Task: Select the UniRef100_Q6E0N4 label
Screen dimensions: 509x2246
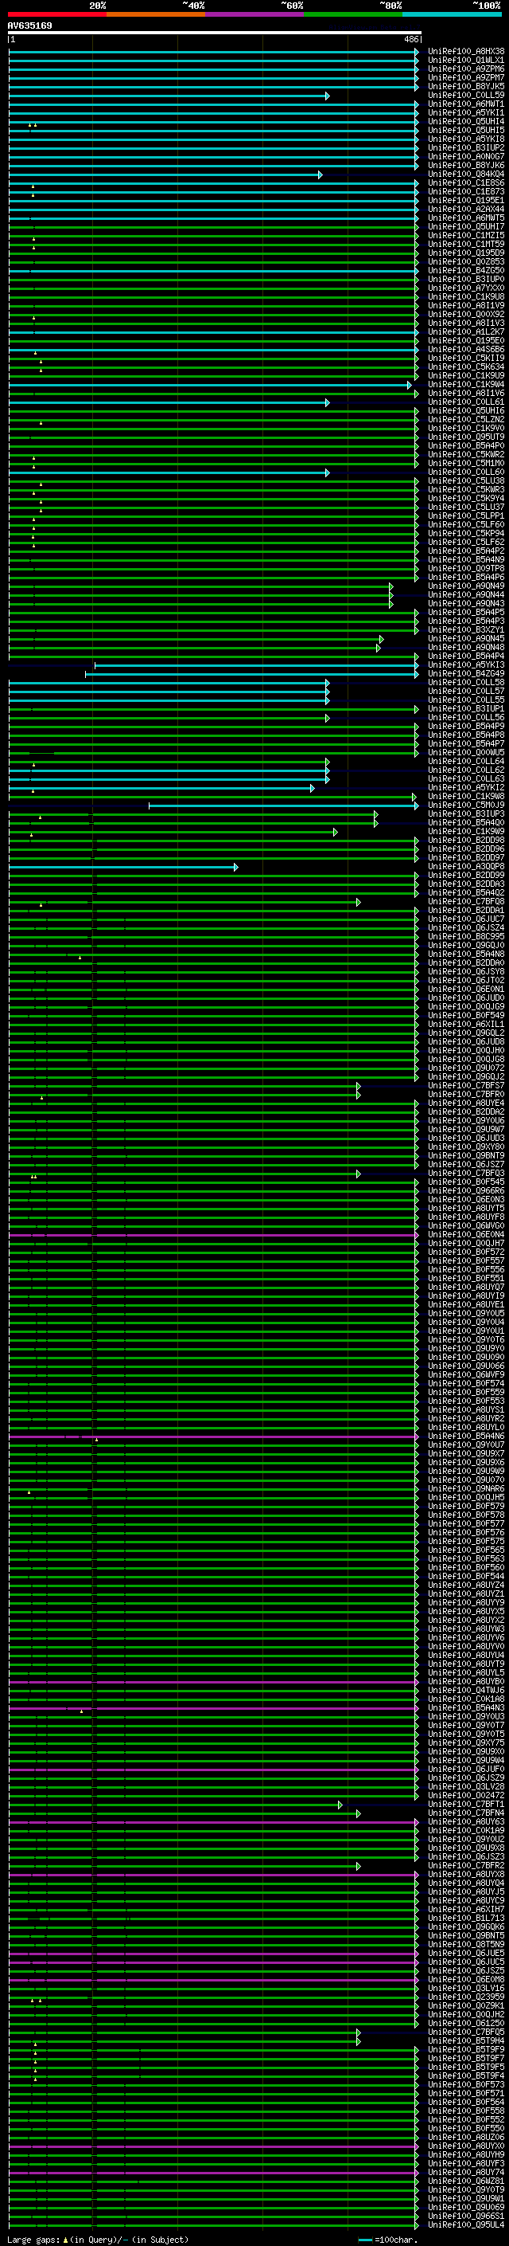Action: click(466, 1233)
